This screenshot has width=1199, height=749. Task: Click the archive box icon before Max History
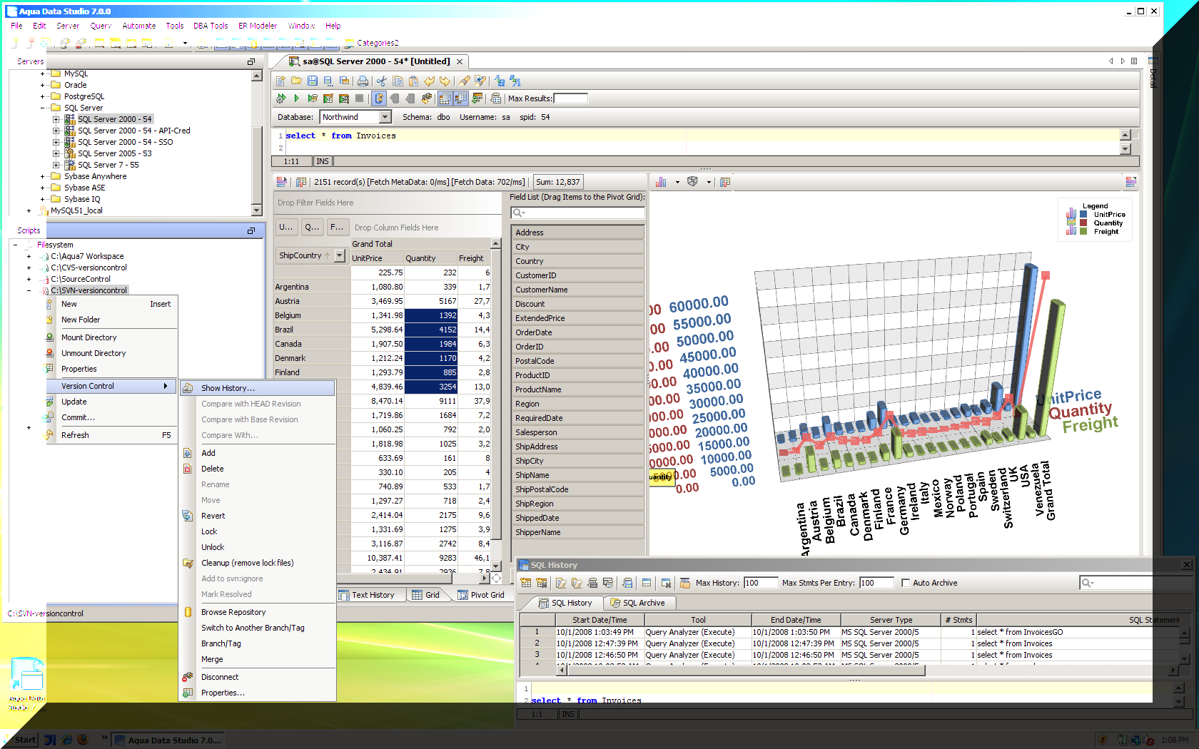[x=684, y=583]
